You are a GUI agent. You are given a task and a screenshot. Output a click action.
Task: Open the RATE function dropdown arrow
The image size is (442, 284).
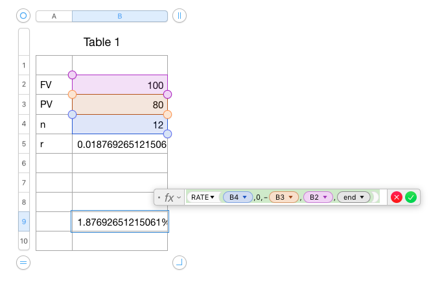point(213,197)
